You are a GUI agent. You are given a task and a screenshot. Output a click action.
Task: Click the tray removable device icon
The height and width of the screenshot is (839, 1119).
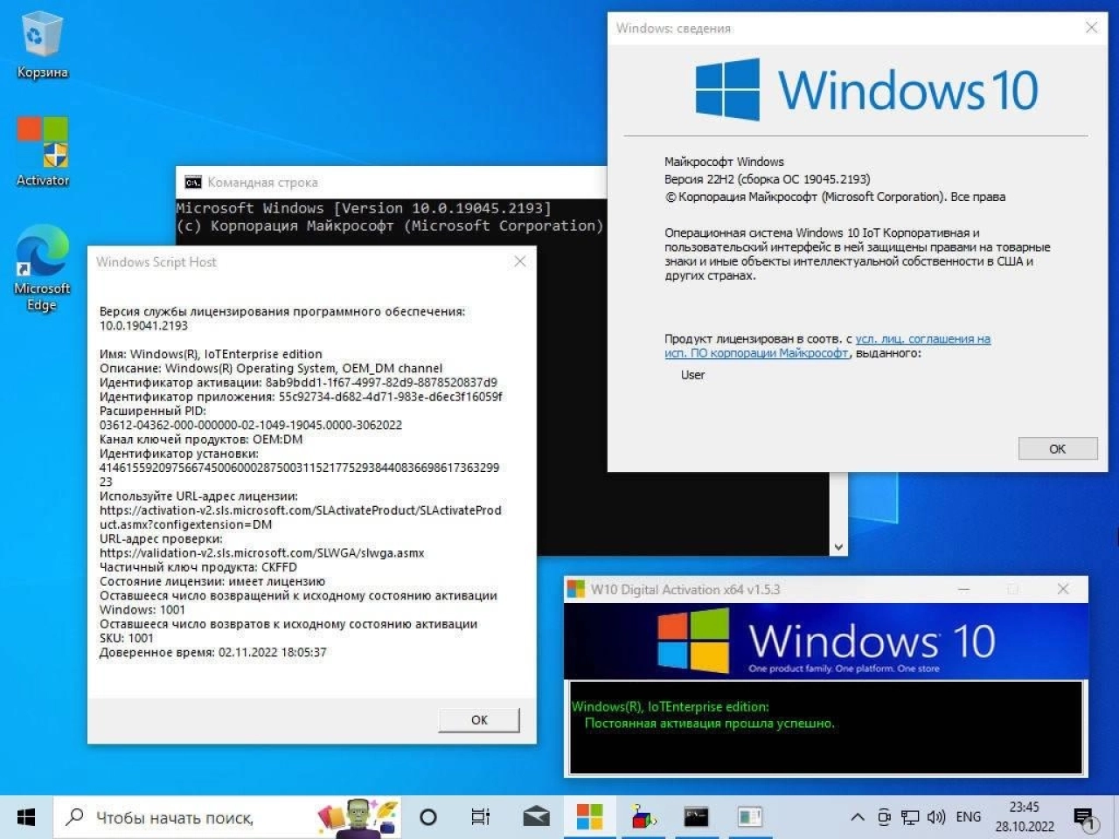(884, 817)
